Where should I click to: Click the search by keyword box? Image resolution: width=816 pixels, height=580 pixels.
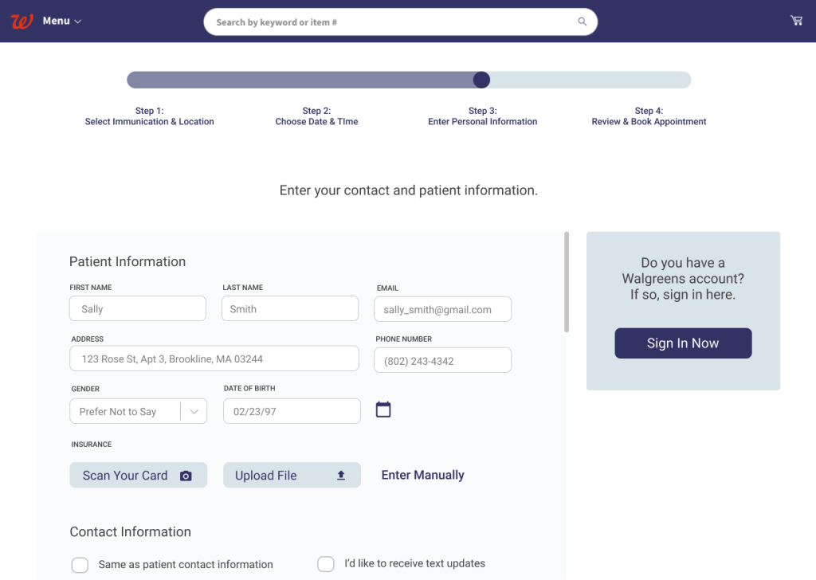point(390,22)
